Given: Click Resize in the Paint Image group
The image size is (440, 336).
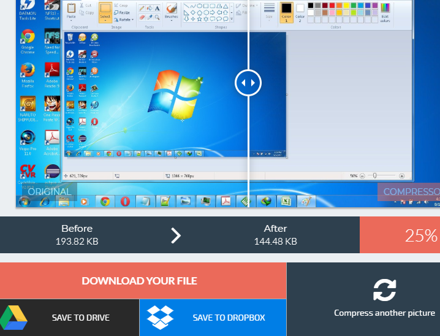Looking at the screenshot, I should coord(122,13).
